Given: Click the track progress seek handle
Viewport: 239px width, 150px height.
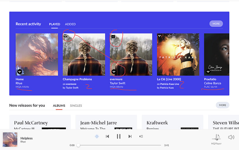Looking at the screenshot, I should (x=78, y=145).
